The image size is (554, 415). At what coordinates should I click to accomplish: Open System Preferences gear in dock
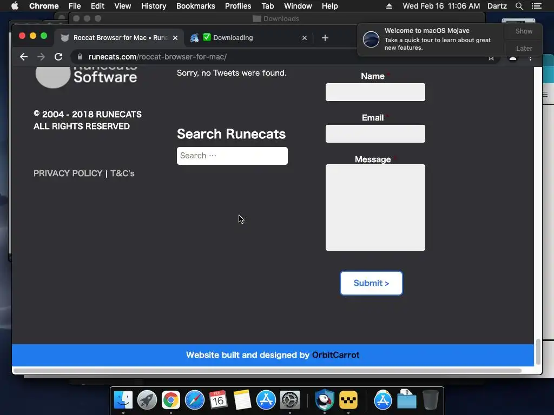[x=290, y=400]
